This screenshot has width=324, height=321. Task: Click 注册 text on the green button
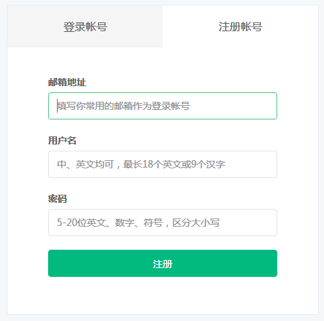pyautogui.click(x=163, y=264)
